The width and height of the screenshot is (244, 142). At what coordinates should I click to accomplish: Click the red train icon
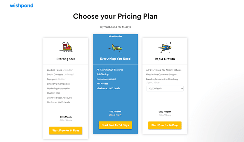pos(66,47)
